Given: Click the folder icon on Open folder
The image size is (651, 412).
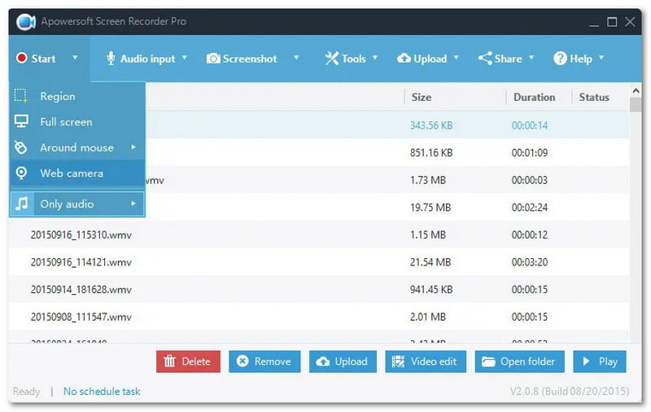Looking at the screenshot, I should pyautogui.click(x=488, y=362).
